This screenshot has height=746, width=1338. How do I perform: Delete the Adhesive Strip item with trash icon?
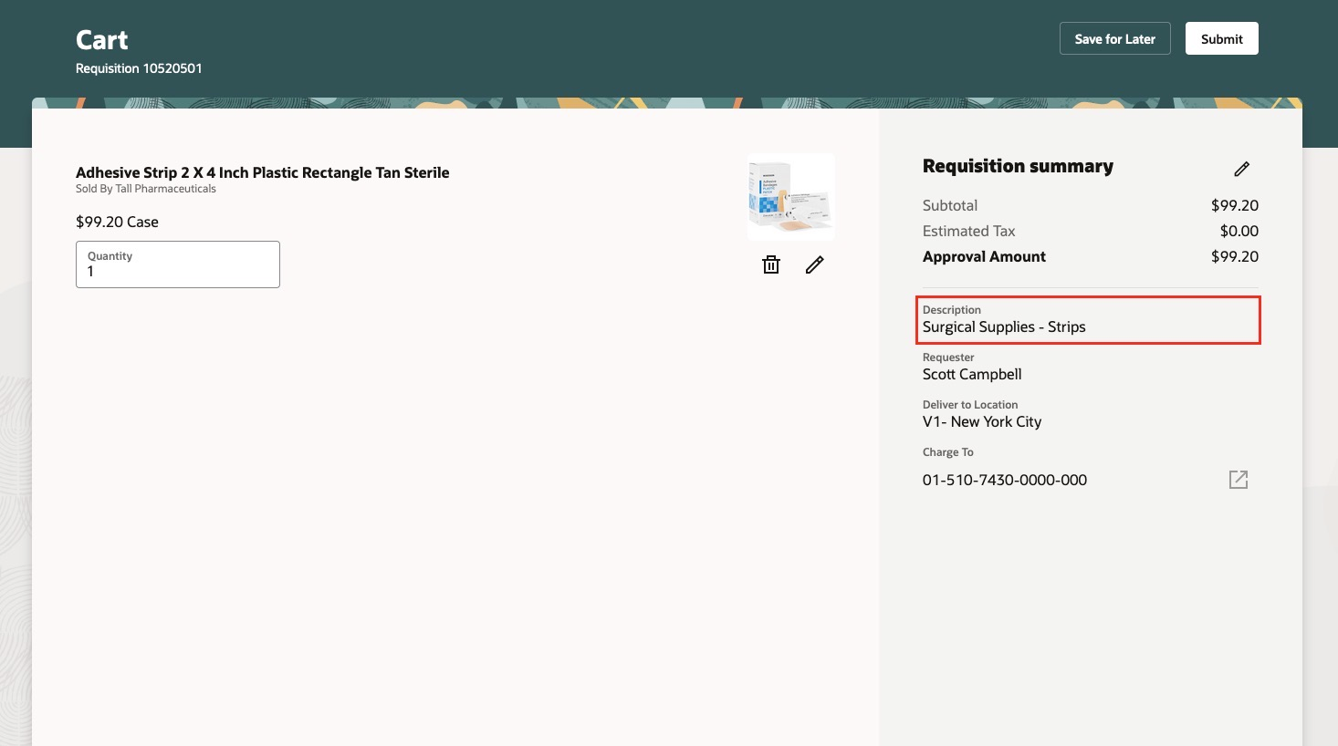coord(771,264)
